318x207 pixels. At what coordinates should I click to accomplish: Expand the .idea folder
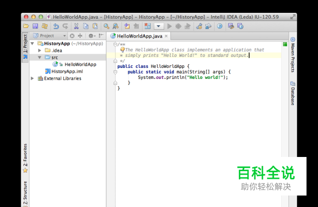coord(40,50)
